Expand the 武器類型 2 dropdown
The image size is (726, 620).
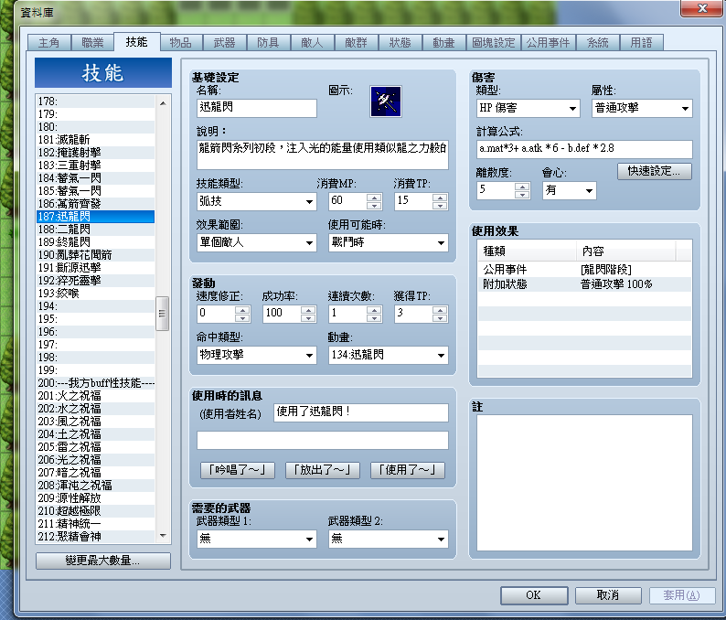388,539
